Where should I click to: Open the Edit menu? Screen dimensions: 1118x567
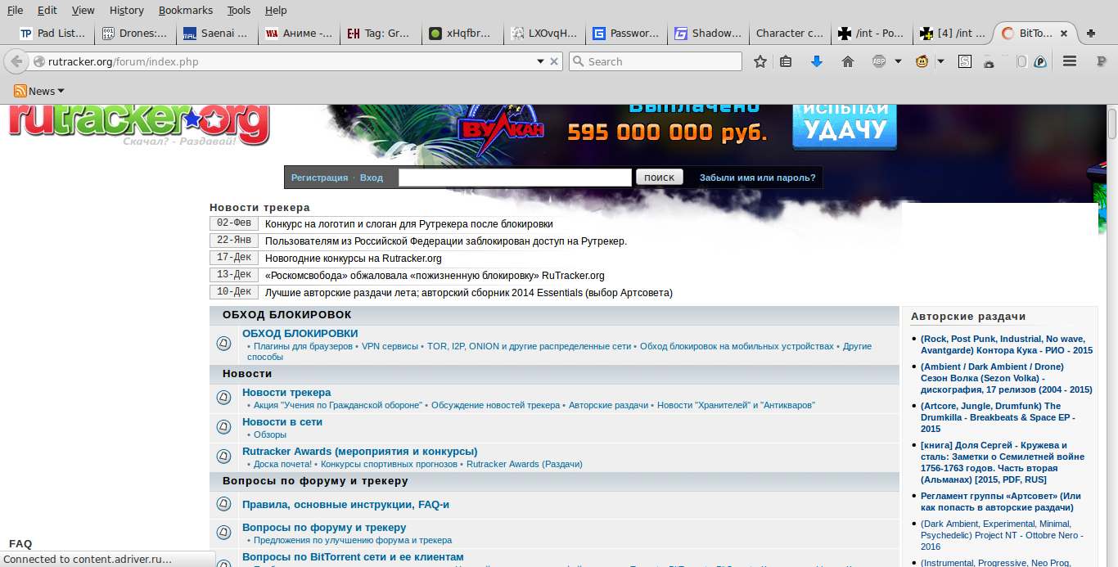point(47,10)
